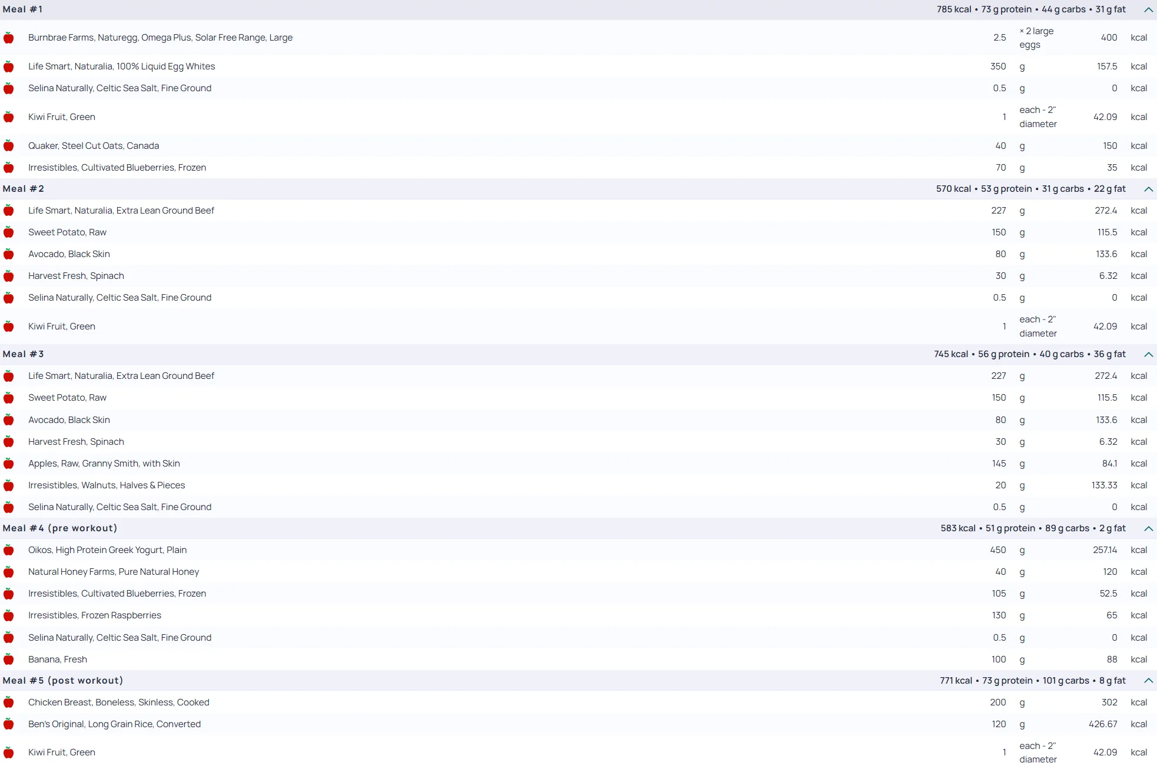The image size is (1157, 766).
Task: Click apple icon beside Frozen Raspberries
Action: tap(9, 615)
